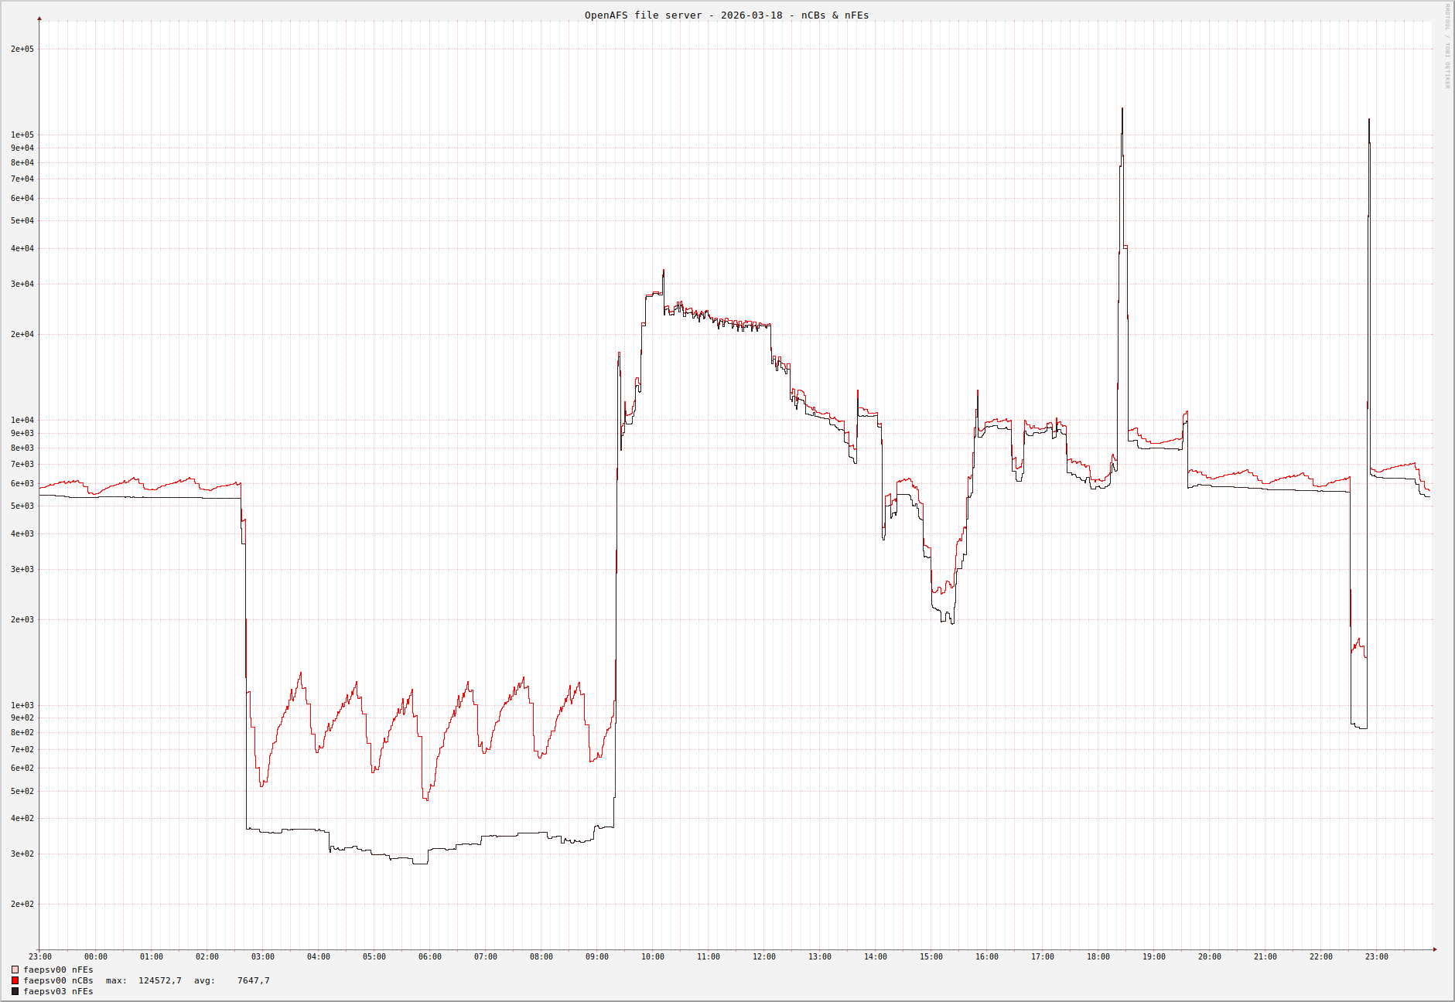
Task: Click the 2e+05 label on y-axis
Action: [x=22, y=49]
